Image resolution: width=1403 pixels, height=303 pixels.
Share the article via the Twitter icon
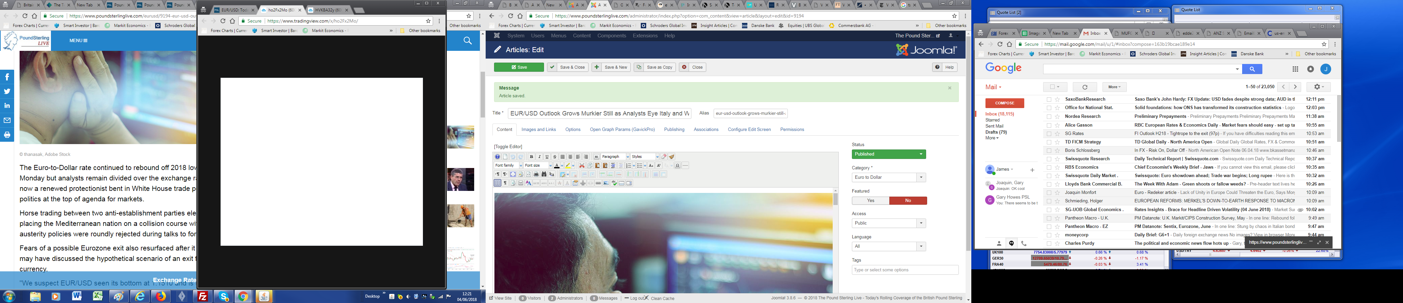(7, 91)
